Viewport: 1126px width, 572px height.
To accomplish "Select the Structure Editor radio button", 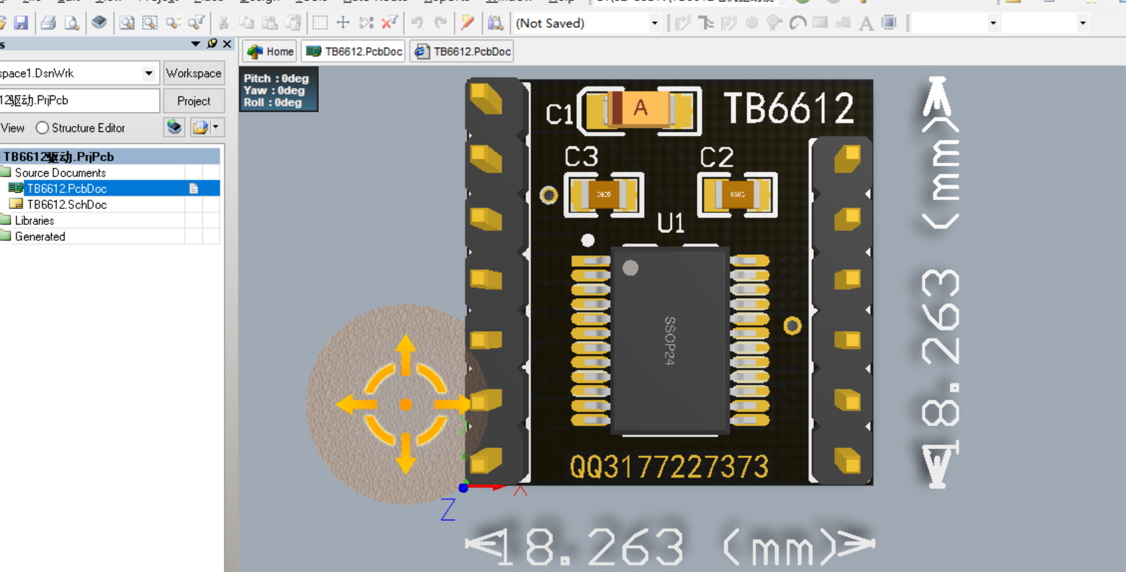I will (x=42, y=127).
